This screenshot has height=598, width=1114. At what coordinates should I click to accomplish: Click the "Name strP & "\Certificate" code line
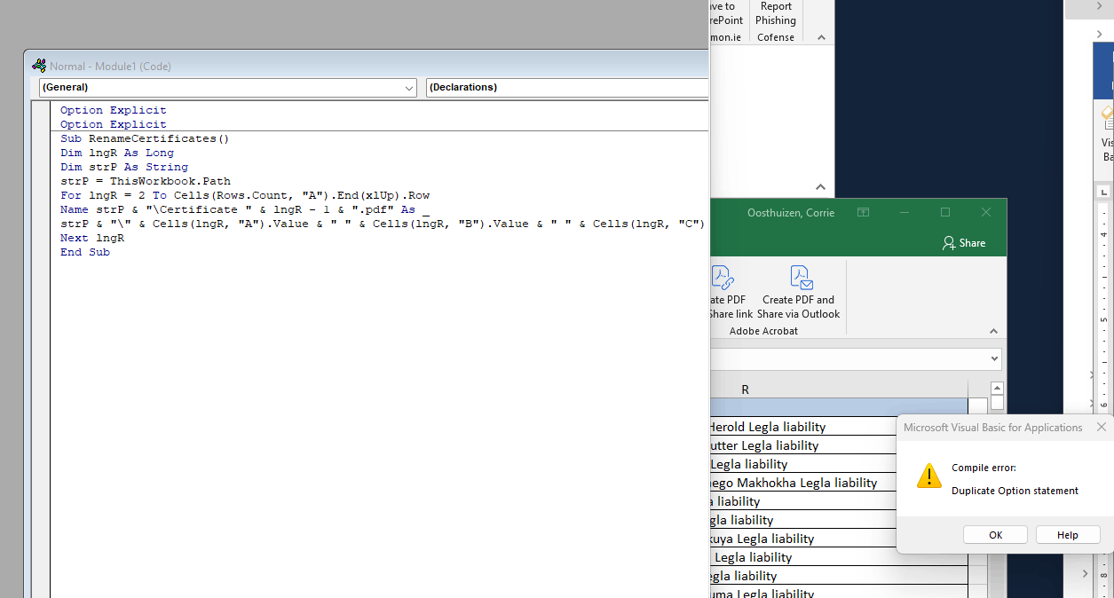(245, 209)
